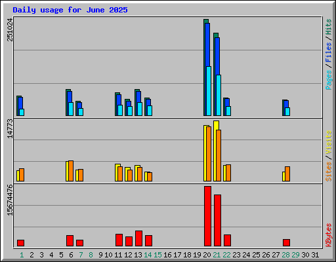The height and width of the screenshot is (262, 336).
Task: Click the day 28 red KBytes bar
Action: click(286, 242)
